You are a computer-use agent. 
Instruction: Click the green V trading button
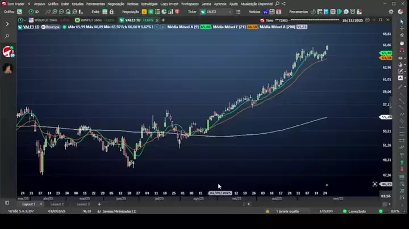tap(149, 11)
